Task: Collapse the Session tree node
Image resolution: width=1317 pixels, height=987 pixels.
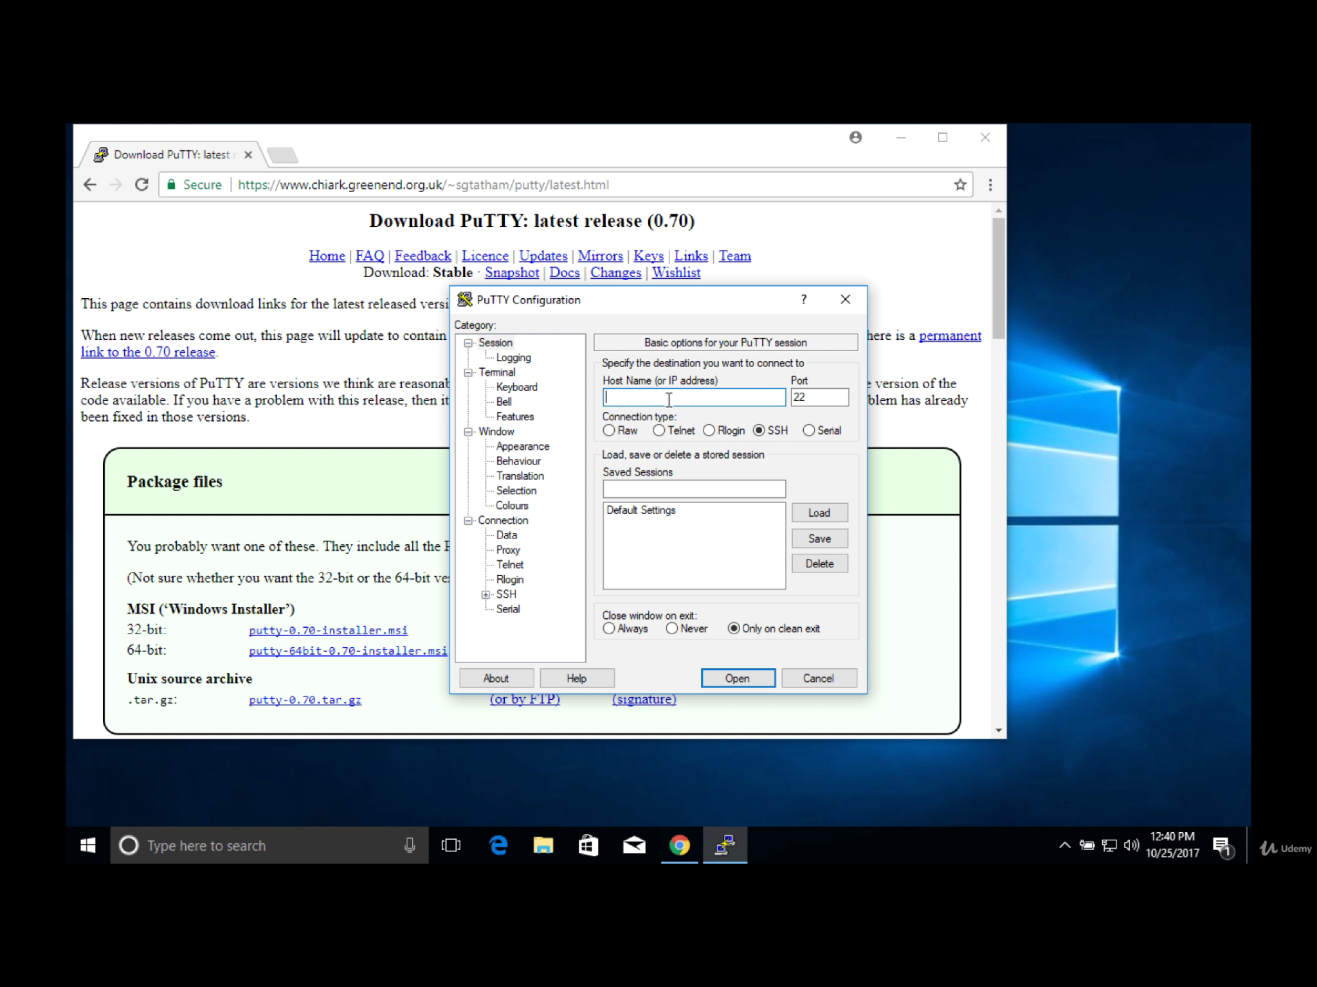Action: pos(469,343)
